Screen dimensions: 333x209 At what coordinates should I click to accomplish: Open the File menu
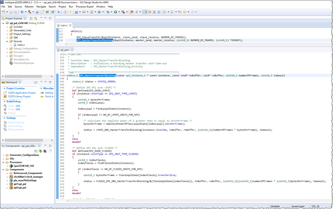3,7
